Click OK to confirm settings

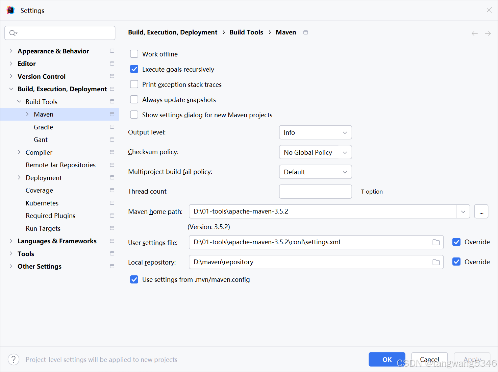pos(387,359)
